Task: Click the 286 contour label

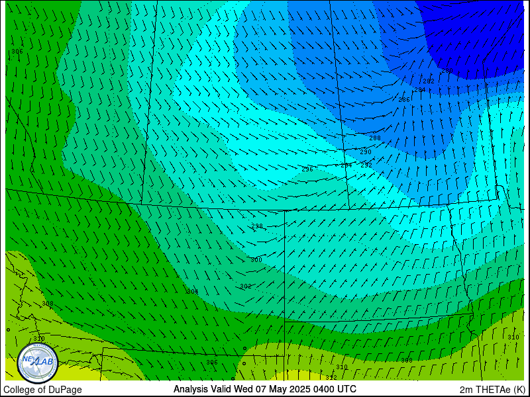Action: 404,100
